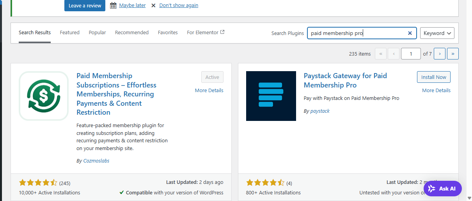Screen dimensions: 472x201
Task: Click the 800+ Active Installations text
Action: pyautogui.click(x=273, y=192)
